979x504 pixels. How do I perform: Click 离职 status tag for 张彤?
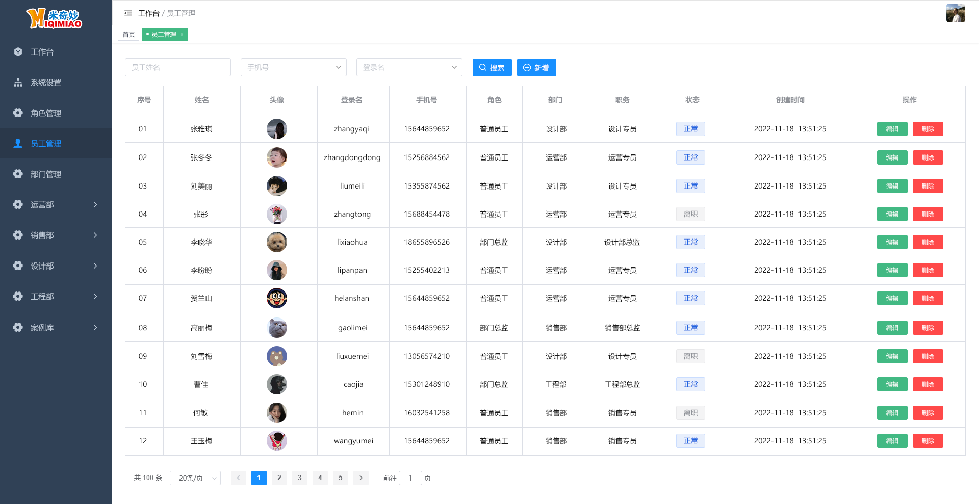tap(691, 214)
